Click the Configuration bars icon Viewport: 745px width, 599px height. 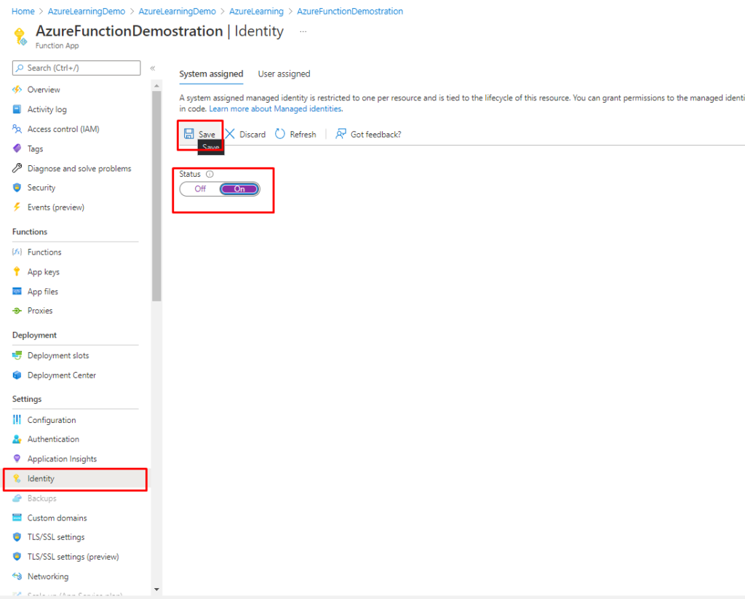tap(17, 420)
